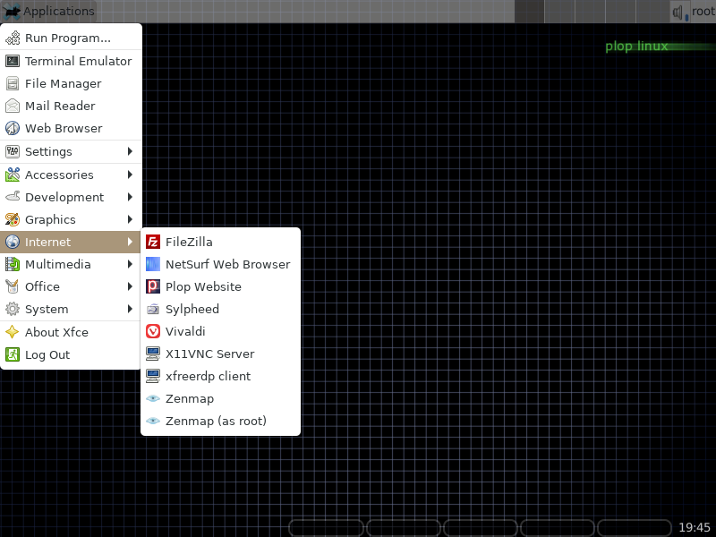
Task: Click the Sylpheed mail icon
Action: (153, 309)
